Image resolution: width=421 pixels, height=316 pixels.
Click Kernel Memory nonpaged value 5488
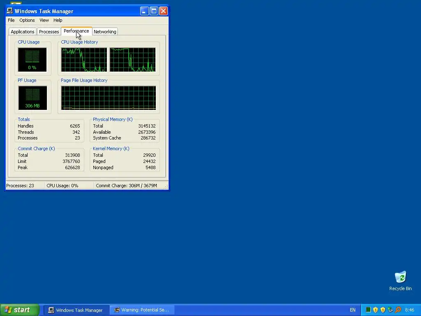(150, 168)
